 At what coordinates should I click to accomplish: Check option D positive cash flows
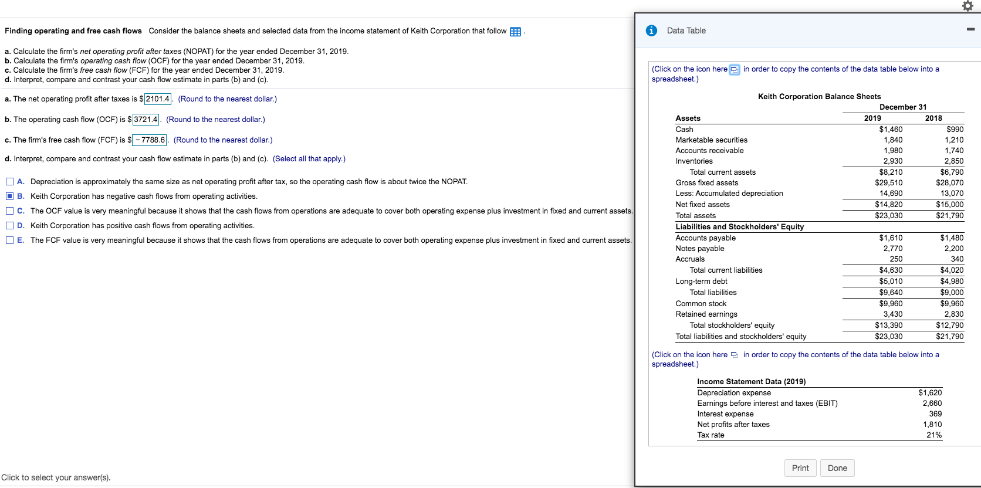pos(9,226)
